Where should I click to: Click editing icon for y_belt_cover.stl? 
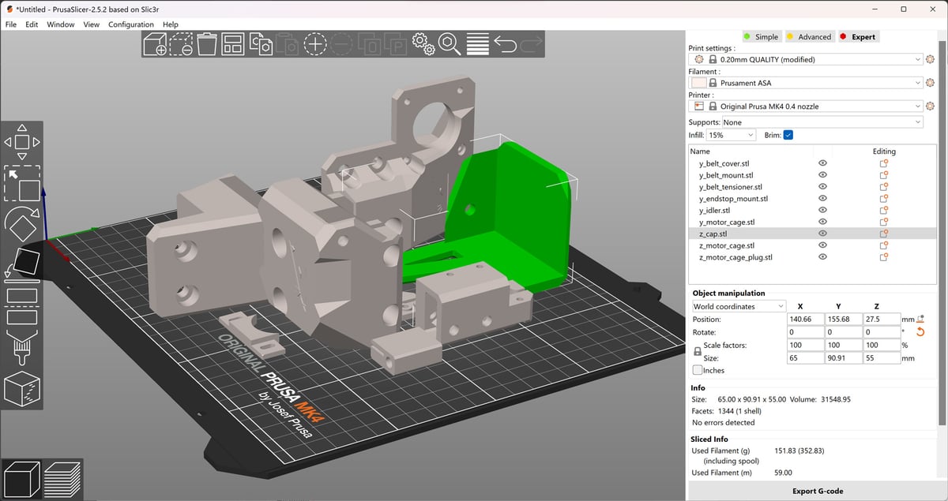[884, 163]
